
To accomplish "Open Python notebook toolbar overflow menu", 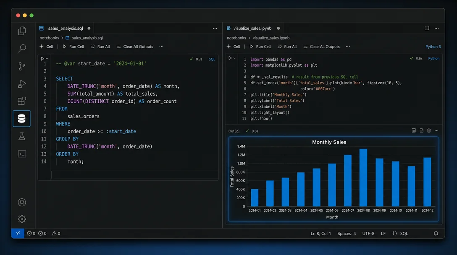I will 348,47.
